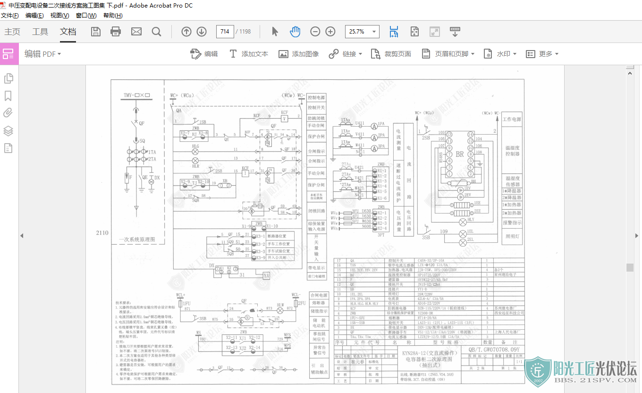Viewport: 642px width, 393px height.
Task: Expand right tools pane arrow
Action: tap(637, 235)
